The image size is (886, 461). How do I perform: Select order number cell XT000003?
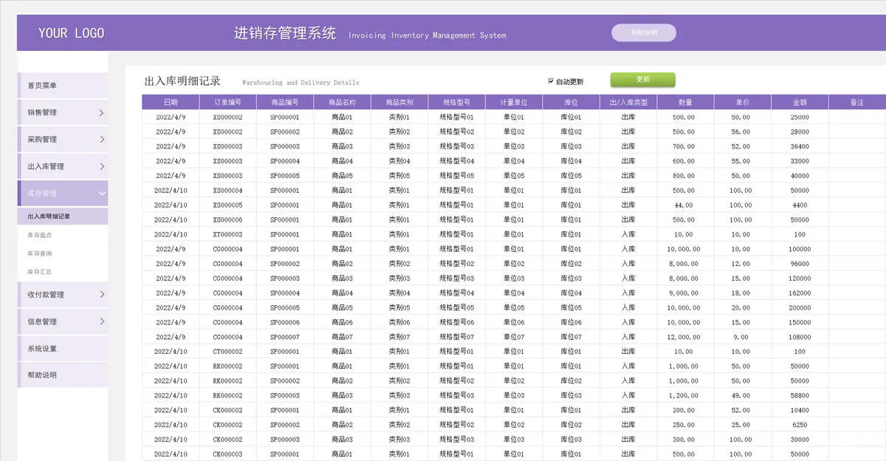(227, 235)
